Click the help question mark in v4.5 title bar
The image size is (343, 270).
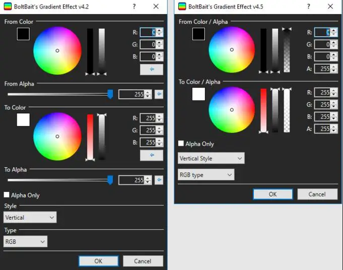[x=308, y=7]
